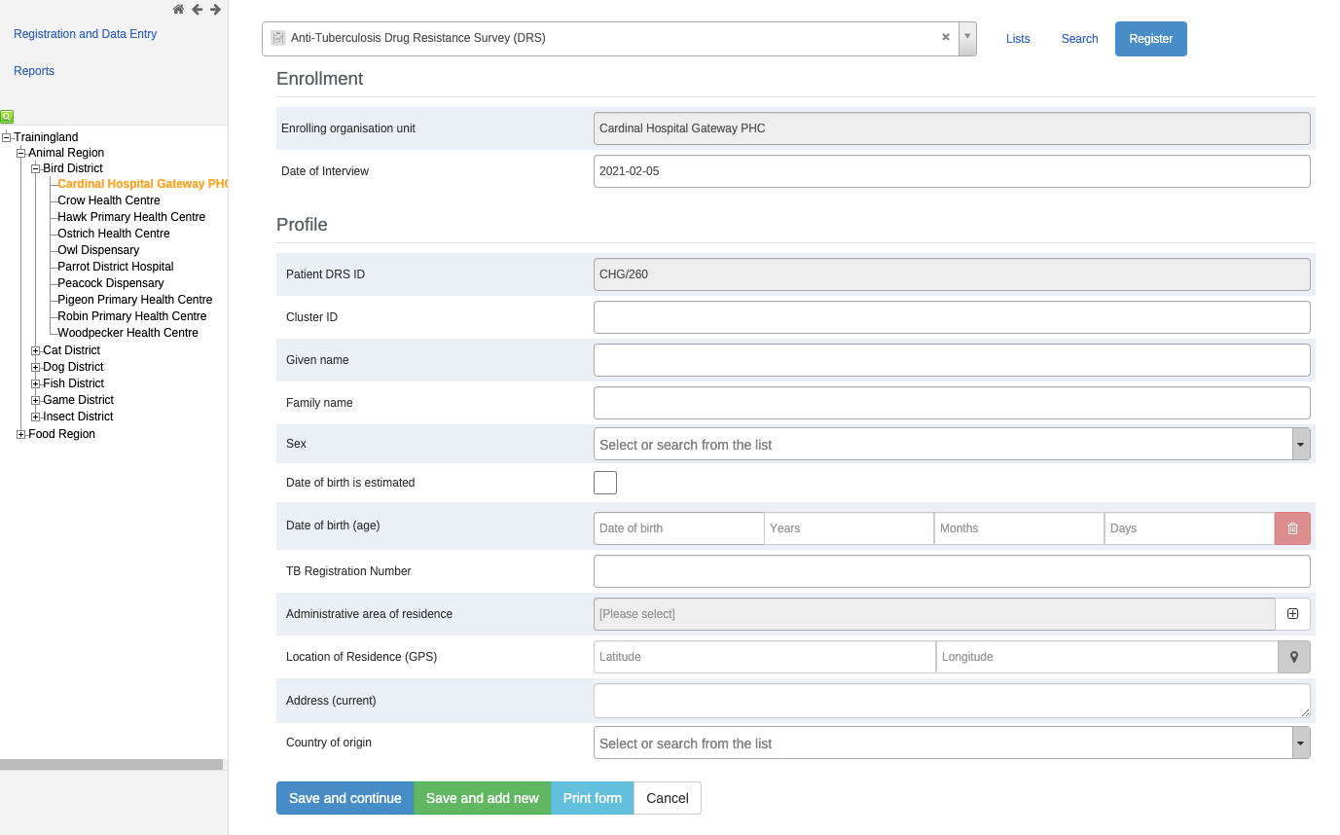
Task: Check Date of birth is estimated box
Action: [x=605, y=483]
